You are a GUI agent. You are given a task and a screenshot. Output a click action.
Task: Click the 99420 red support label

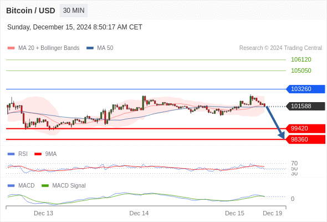305,128
